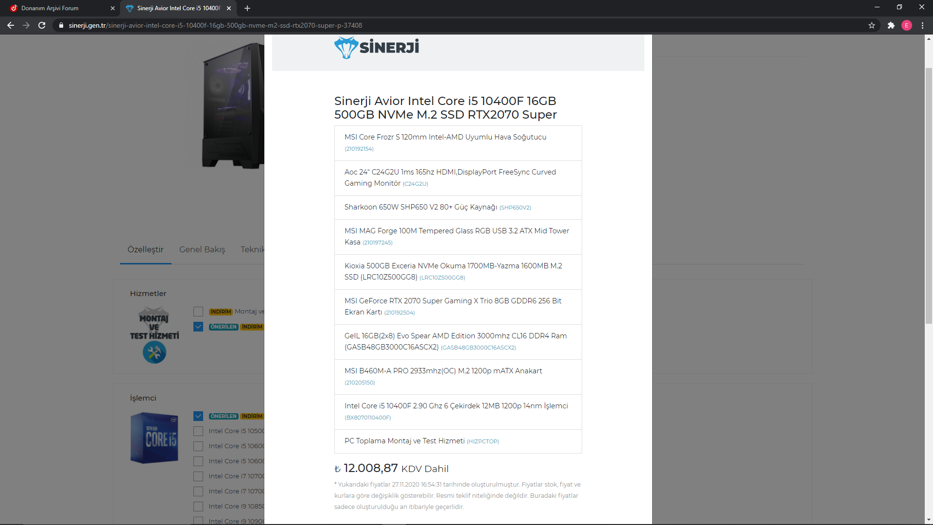Click the address bar URL
The image size is (933, 525).
point(215,25)
